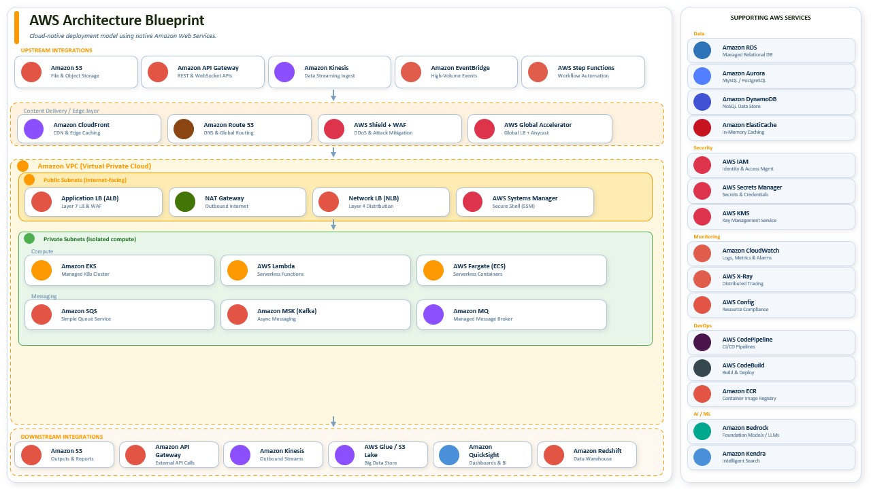This screenshot has width=871, height=489.
Task: Click the AWS IAM icon
Action: 702,165
